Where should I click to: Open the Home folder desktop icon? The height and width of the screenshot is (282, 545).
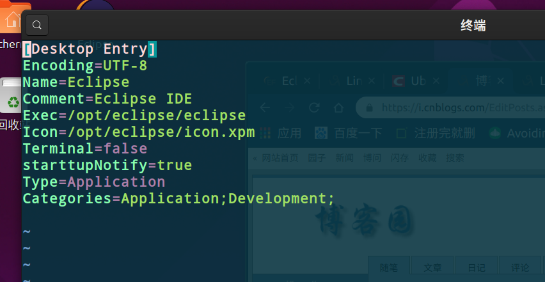pyautogui.click(x=14, y=18)
